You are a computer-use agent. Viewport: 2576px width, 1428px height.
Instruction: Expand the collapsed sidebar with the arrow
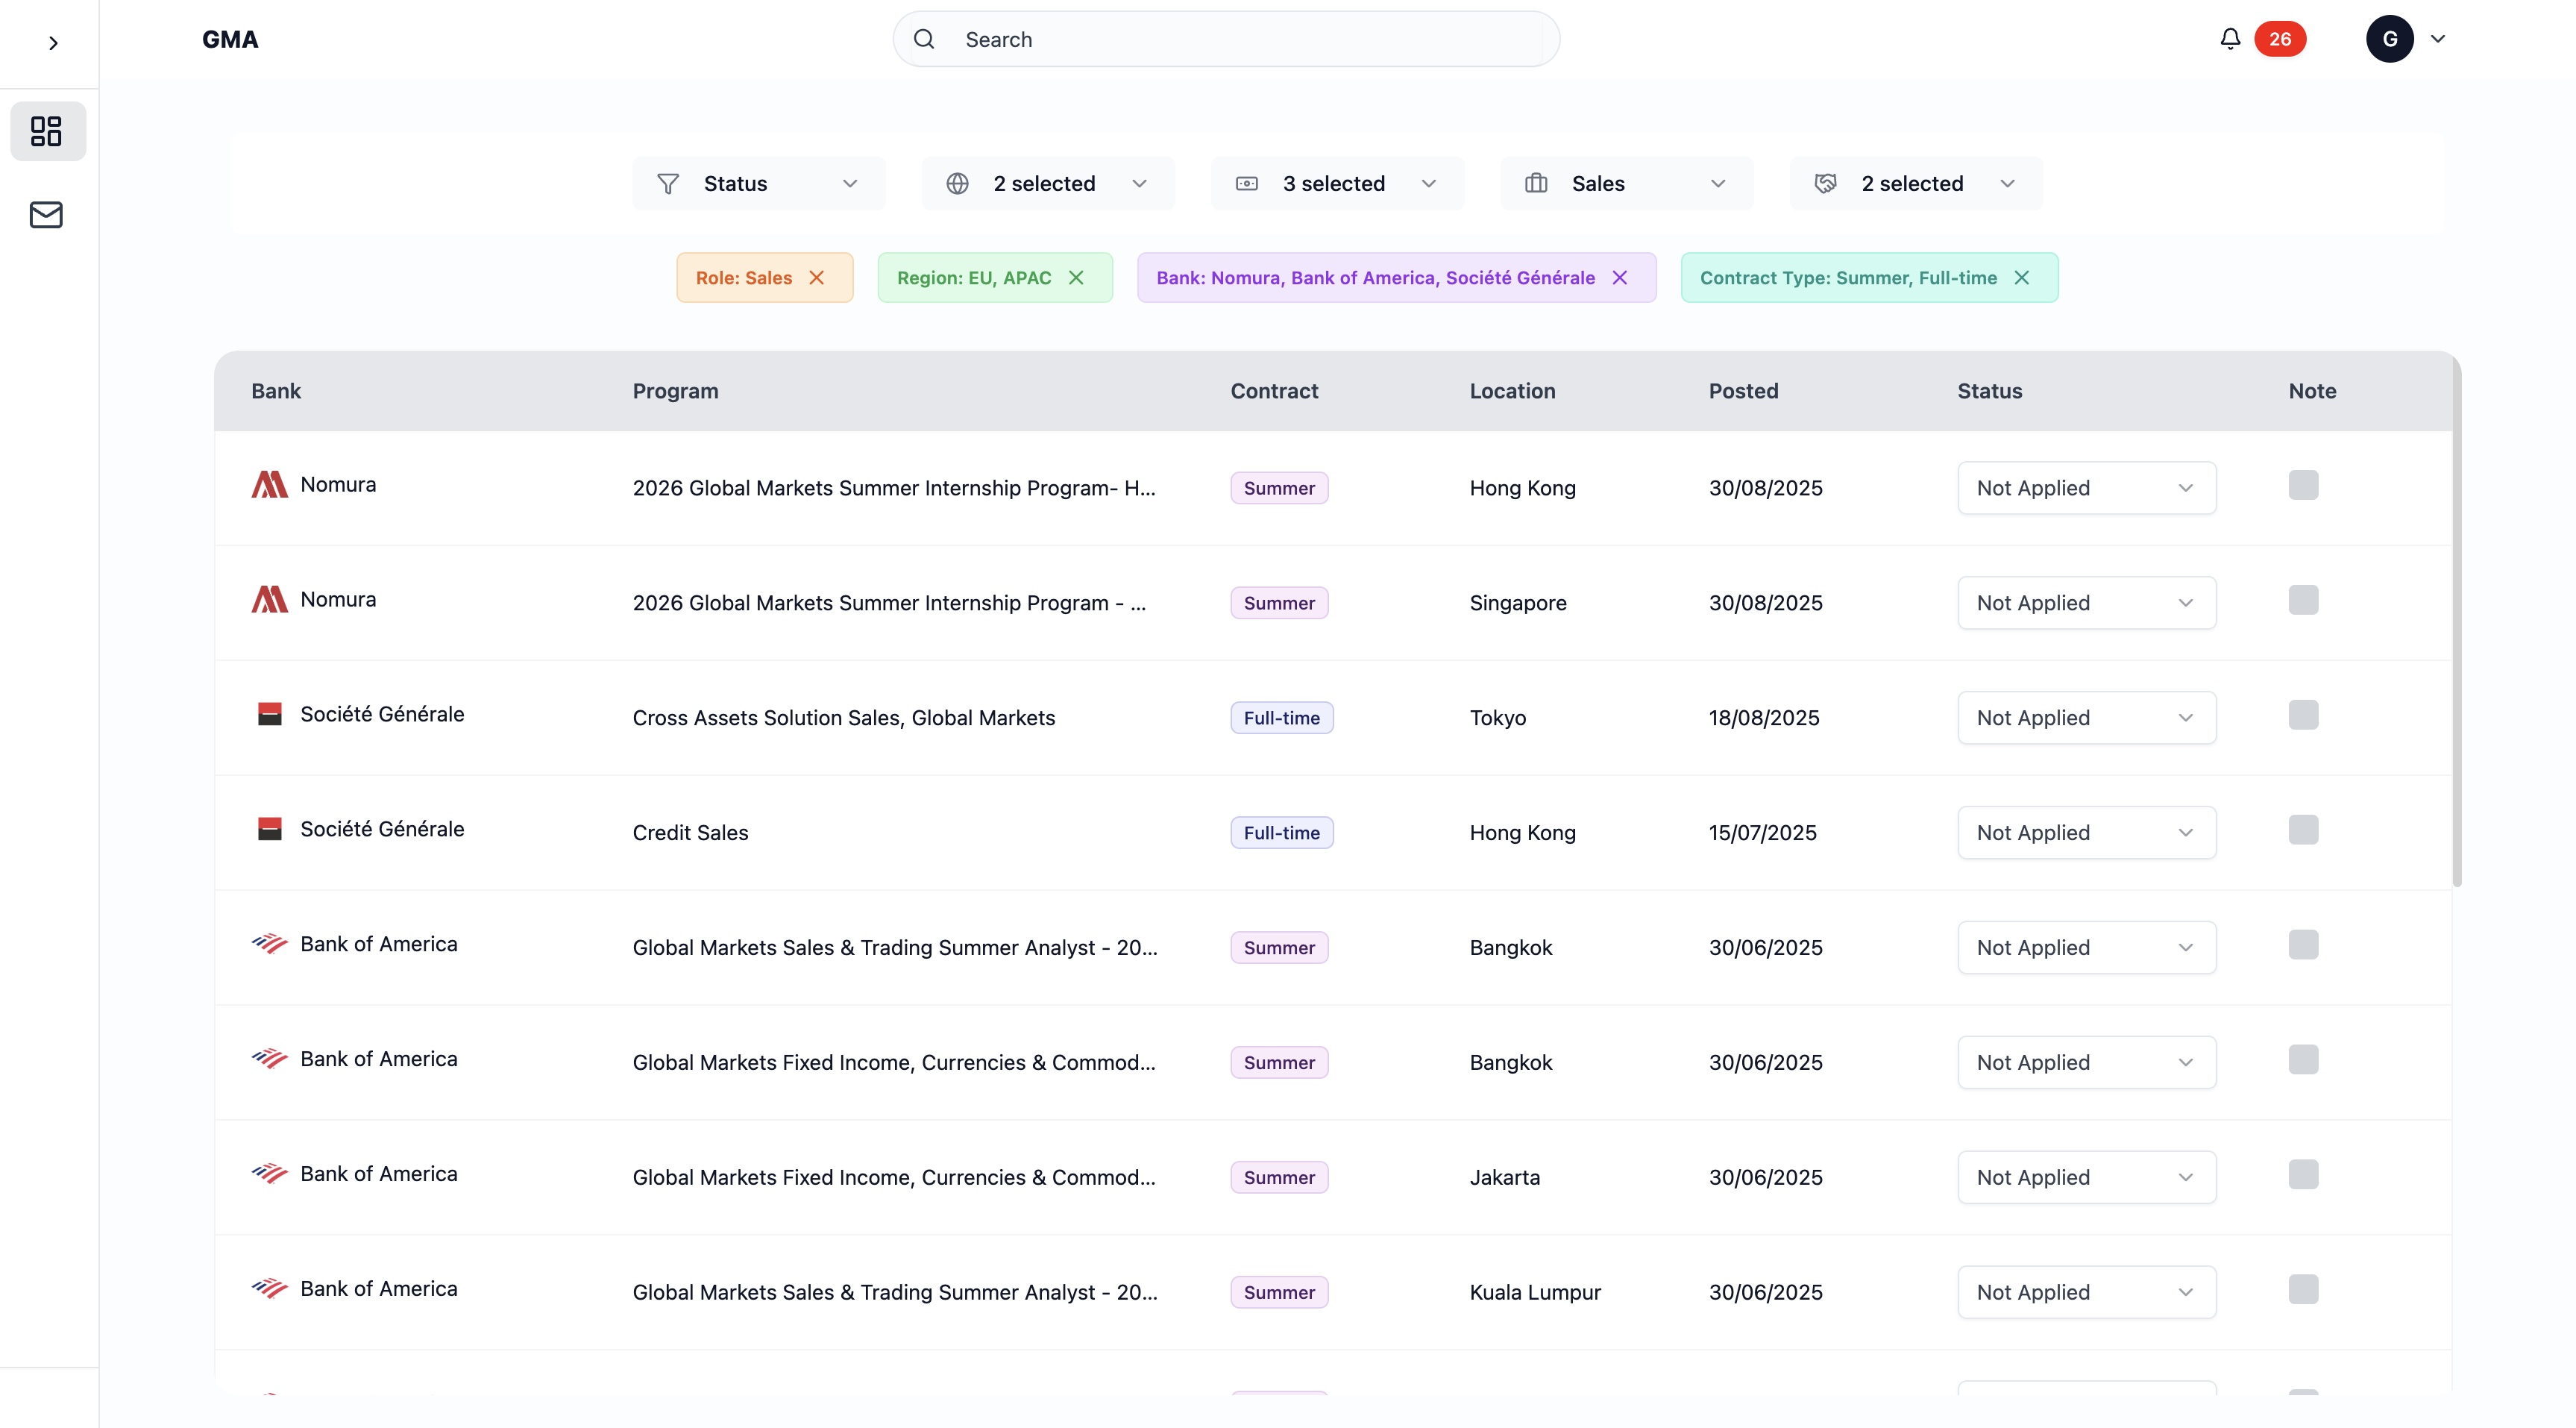53,43
